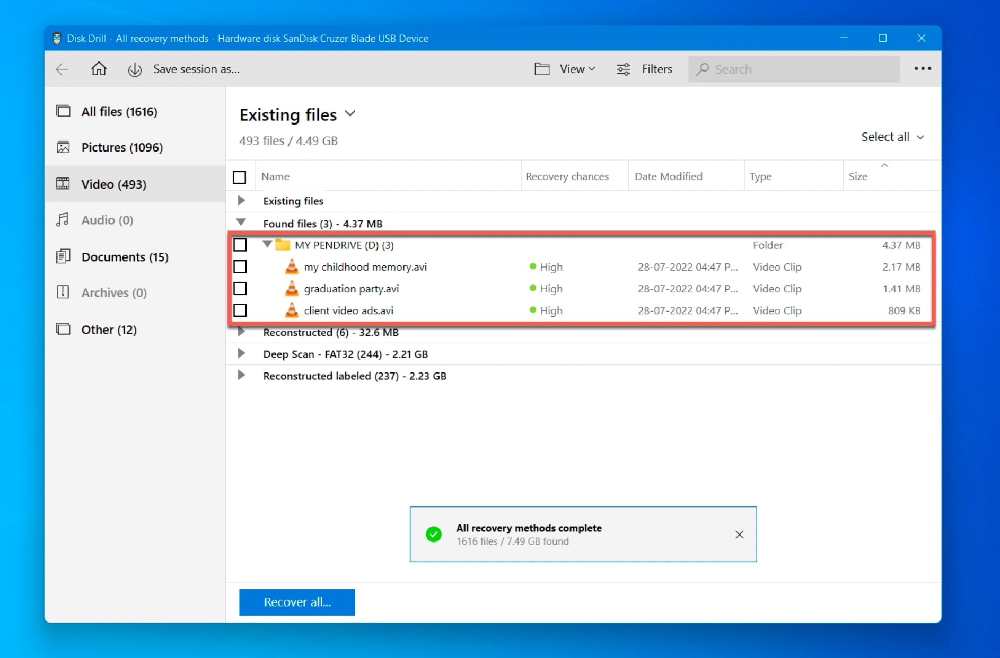Image resolution: width=1000 pixels, height=658 pixels.
Task: Collapse the MY PENDRIVE (D) folder
Action: [x=267, y=244]
